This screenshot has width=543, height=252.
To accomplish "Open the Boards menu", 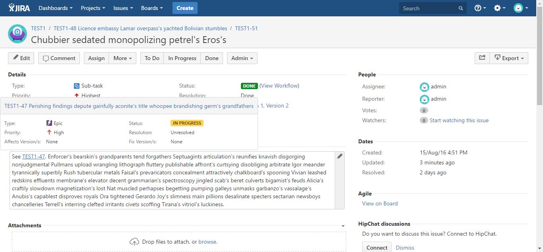I will 152,8.
